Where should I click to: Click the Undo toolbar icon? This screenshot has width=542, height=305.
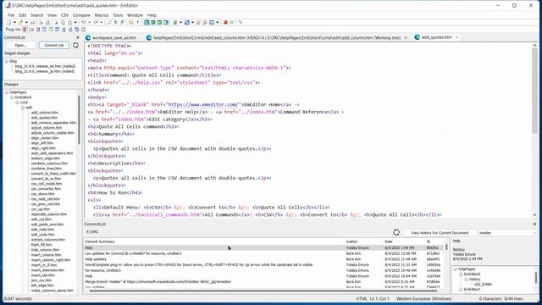[84, 23]
